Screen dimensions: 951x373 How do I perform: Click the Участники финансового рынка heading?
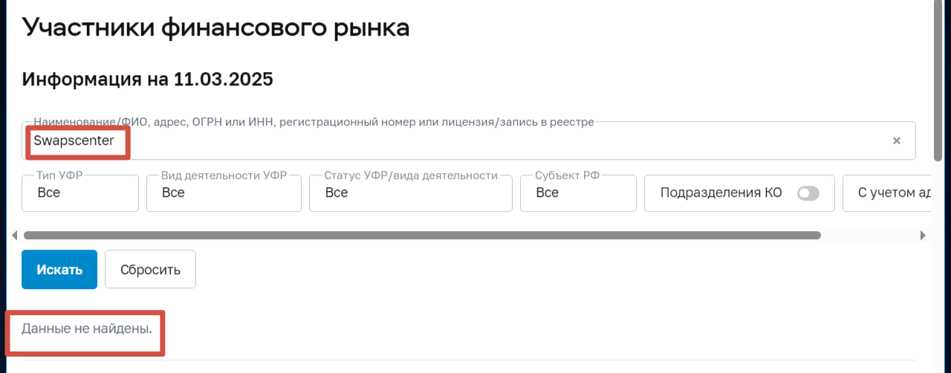click(x=216, y=27)
